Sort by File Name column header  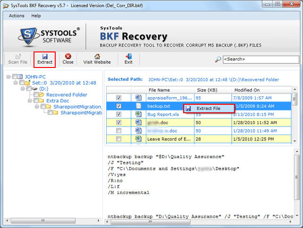170,90
